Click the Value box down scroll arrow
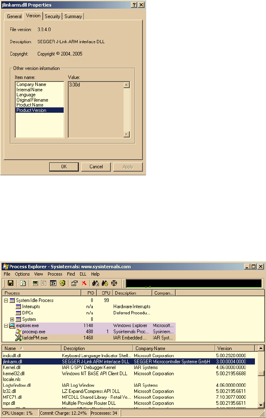Screen dimensions: 266x418 126,134
